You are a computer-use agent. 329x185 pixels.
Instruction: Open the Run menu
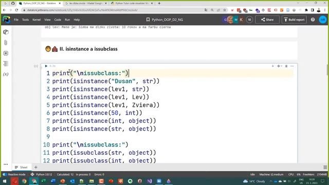click(67, 20)
